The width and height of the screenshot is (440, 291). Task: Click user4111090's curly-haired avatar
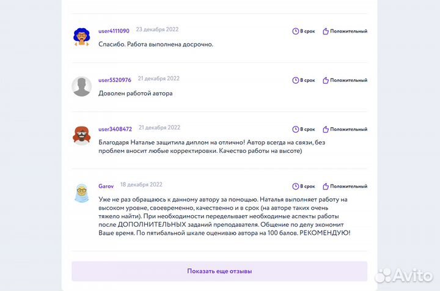click(x=82, y=37)
